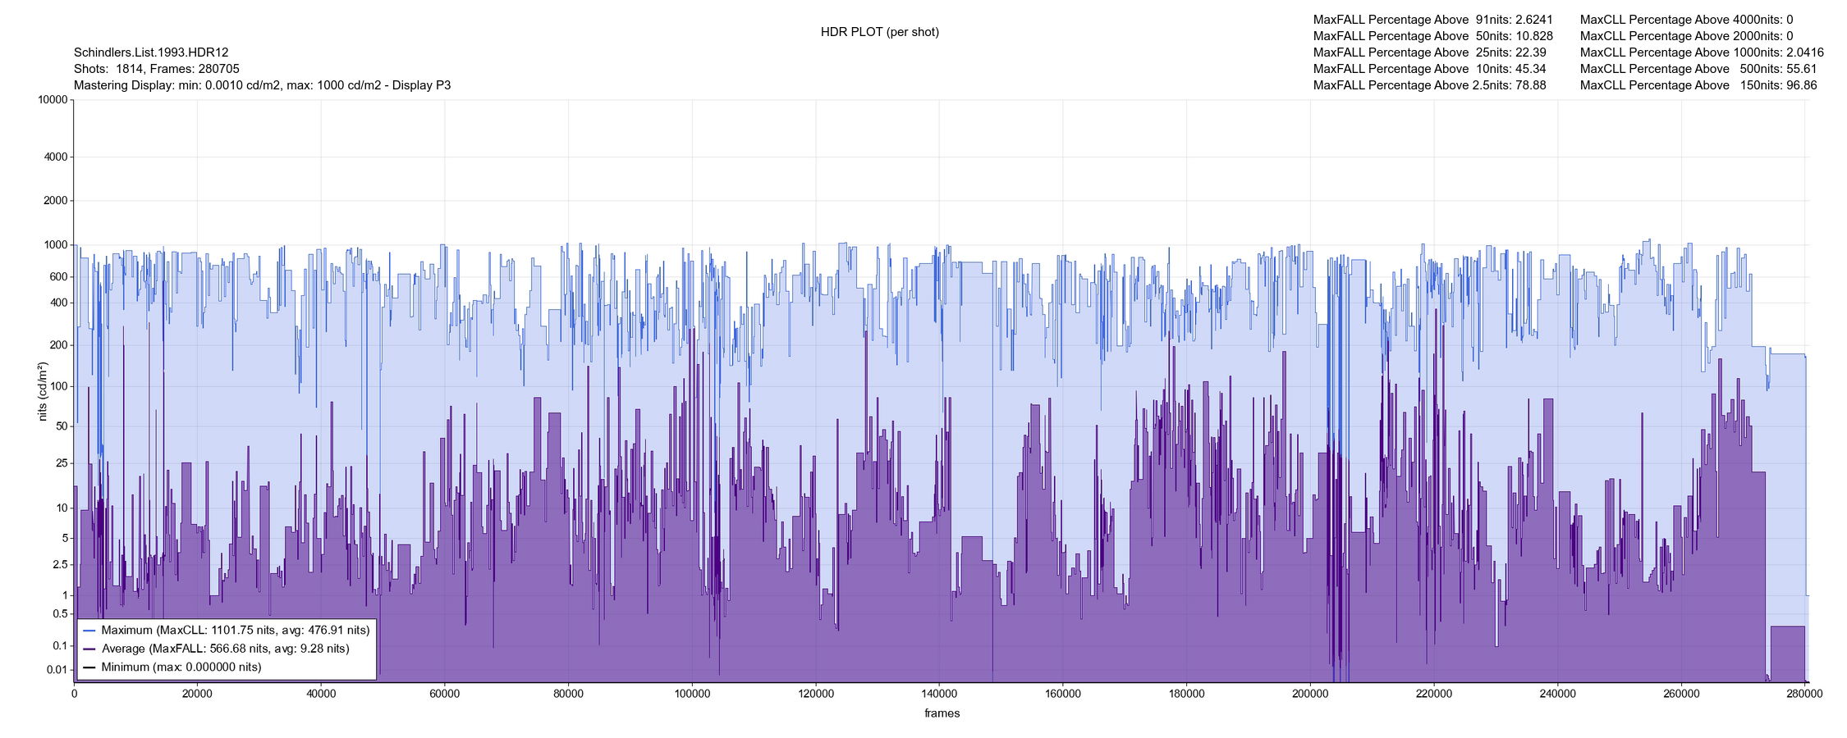
Task: Click the 2.5 y-axis tick label
Action: tap(60, 565)
